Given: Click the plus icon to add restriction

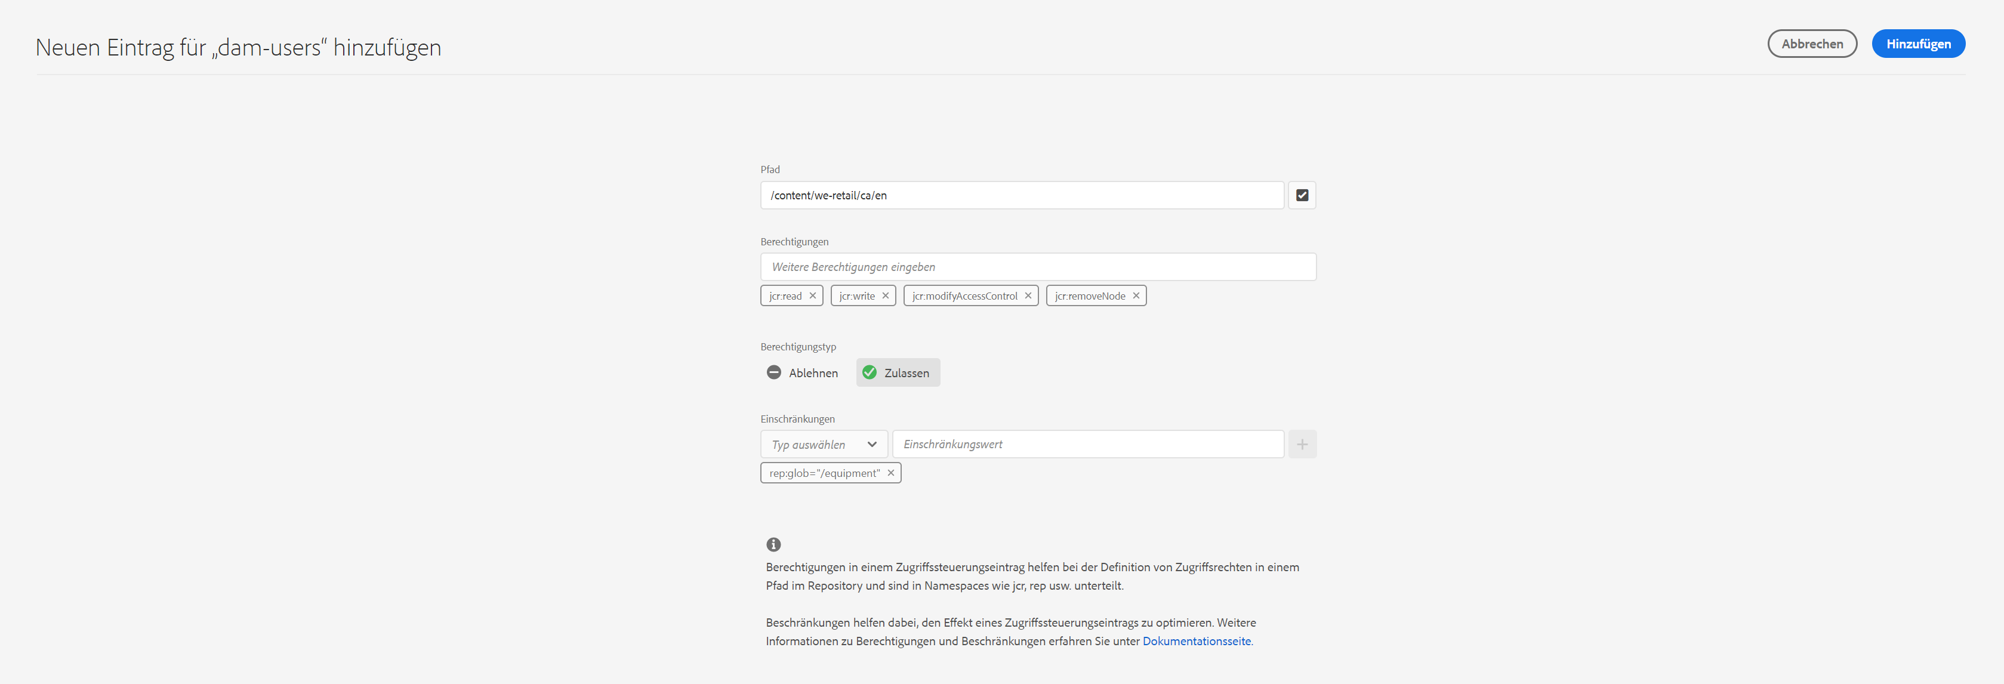Looking at the screenshot, I should pos(1302,444).
